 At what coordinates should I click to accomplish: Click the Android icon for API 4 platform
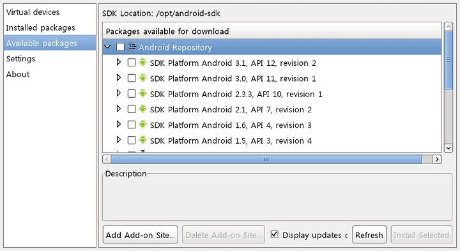(x=143, y=125)
